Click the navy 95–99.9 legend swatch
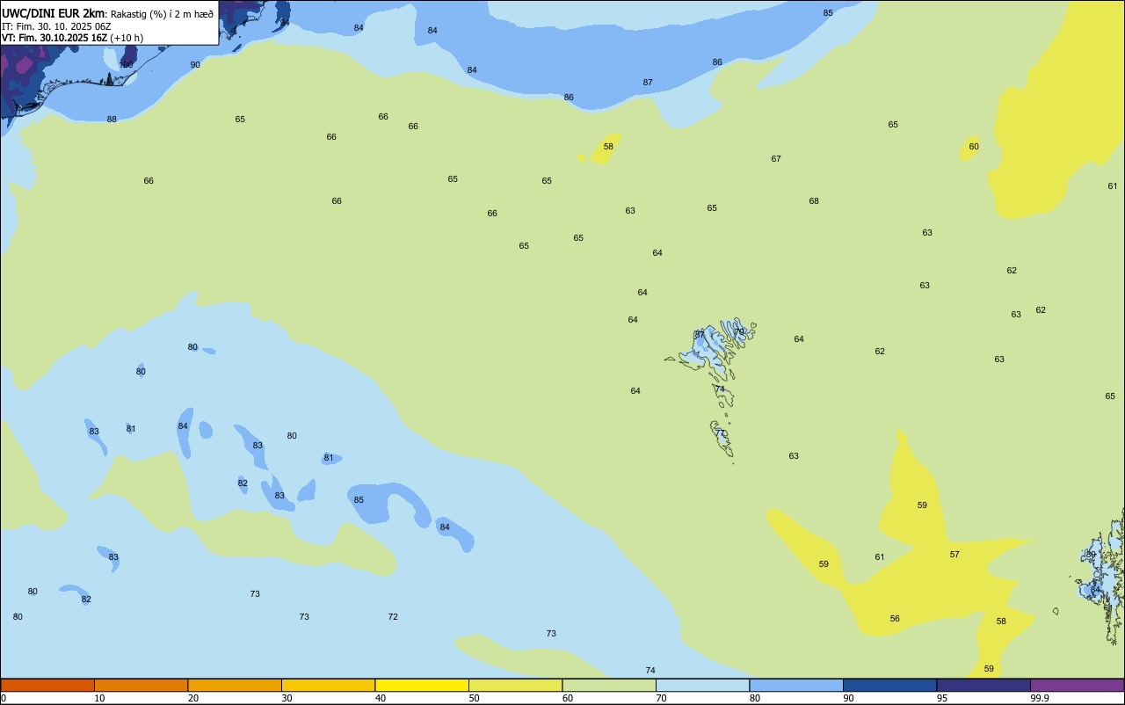Screen dimensions: 1125x705 click(983, 685)
